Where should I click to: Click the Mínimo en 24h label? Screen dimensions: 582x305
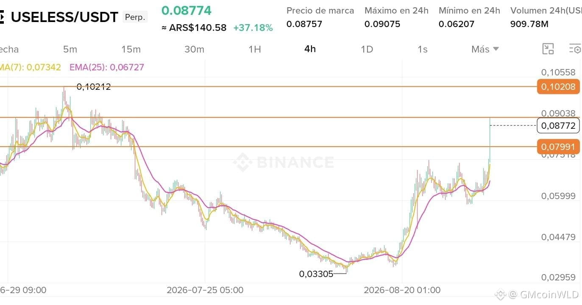coord(469,11)
